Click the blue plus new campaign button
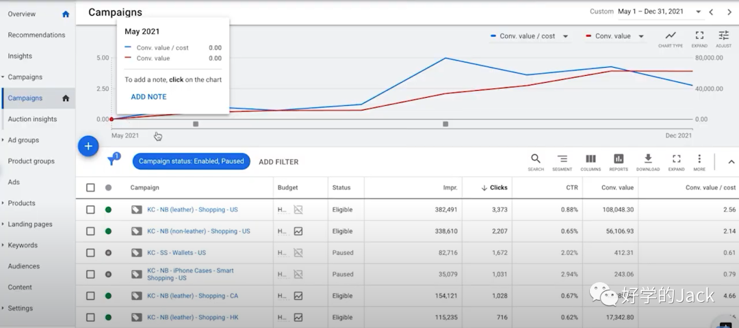The height and width of the screenshot is (328, 739). click(x=88, y=146)
